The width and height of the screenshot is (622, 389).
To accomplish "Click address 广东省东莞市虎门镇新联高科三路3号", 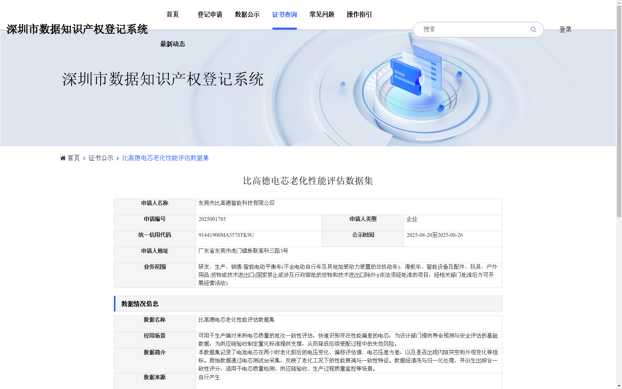I will [243, 251].
